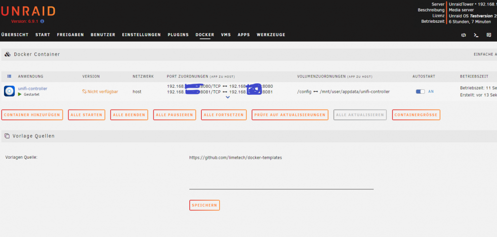Click Prüfe auf Aktualisierungen button

(x=290, y=115)
